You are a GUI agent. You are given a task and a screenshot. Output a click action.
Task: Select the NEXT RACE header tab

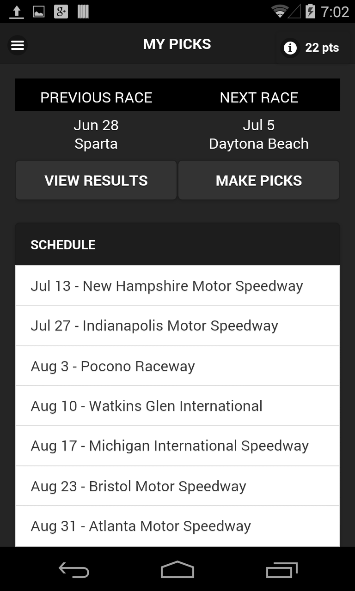(259, 97)
